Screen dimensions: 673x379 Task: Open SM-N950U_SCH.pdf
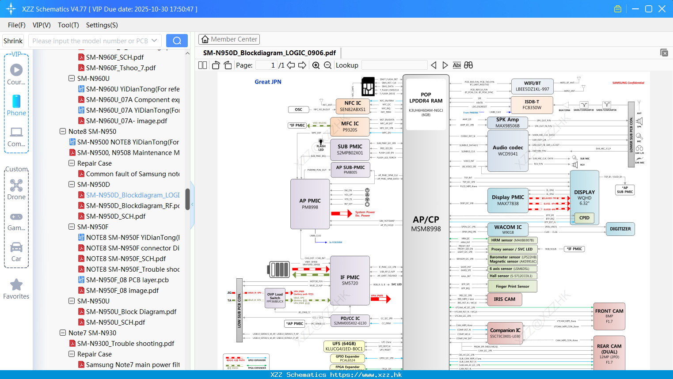(x=115, y=322)
